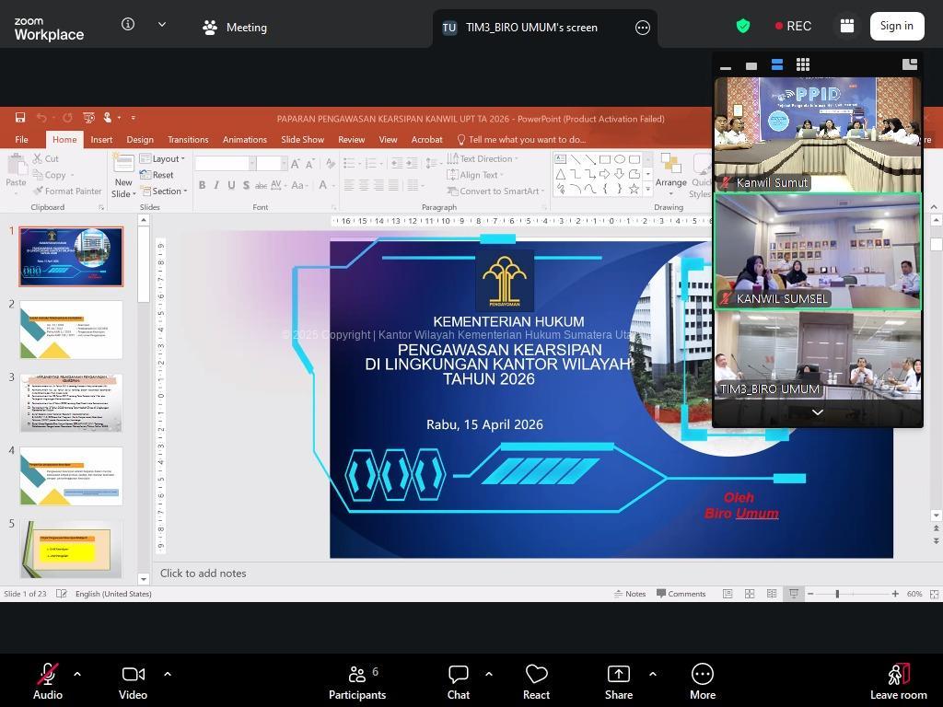The height and width of the screenshot is (707, 943).
Task: Expand audio settings arrow next to Audio
Action: click(x=77, y=674)
